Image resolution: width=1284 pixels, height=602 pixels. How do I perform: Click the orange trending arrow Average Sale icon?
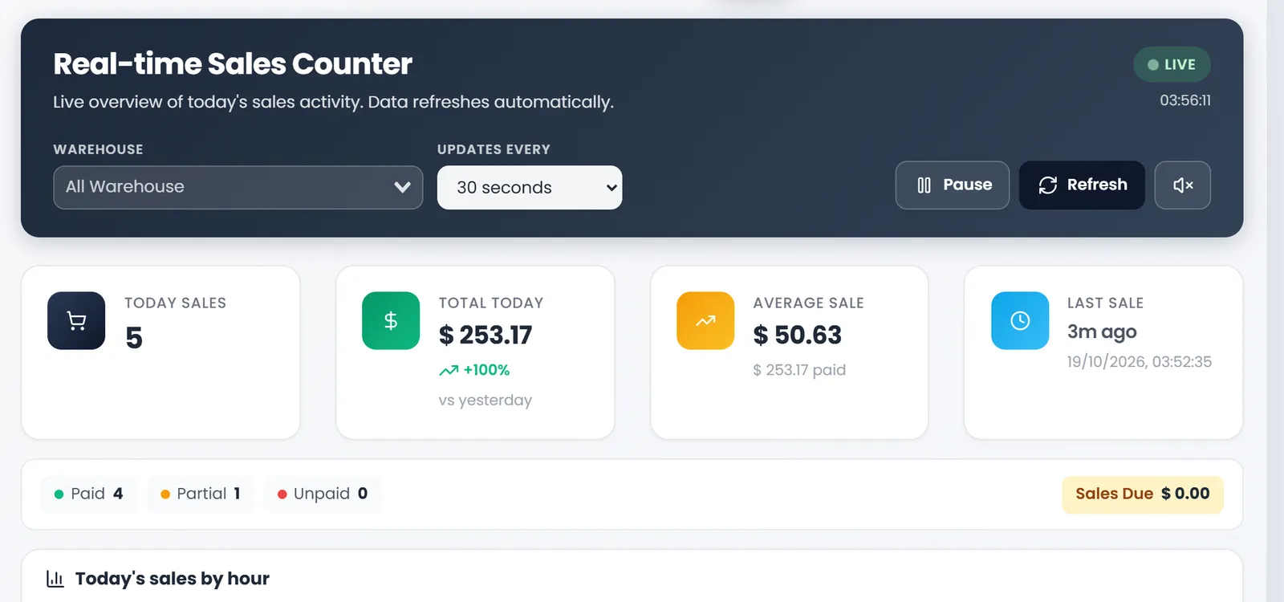(x=705, y=321)
